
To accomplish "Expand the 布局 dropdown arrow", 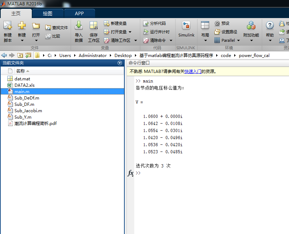I will 206,40.
